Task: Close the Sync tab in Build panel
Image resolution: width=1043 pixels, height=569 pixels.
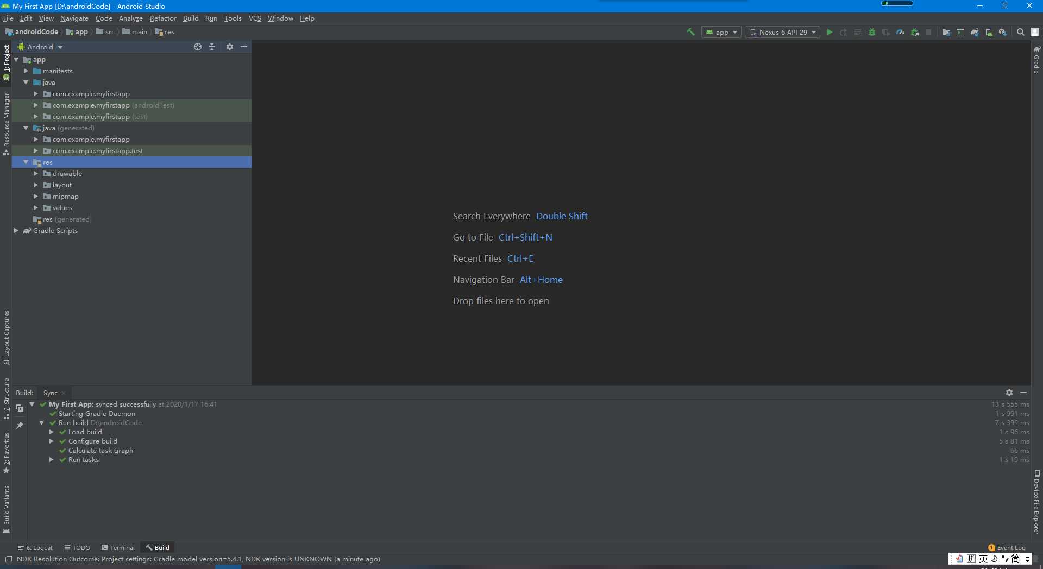Action: click(64, 393)
